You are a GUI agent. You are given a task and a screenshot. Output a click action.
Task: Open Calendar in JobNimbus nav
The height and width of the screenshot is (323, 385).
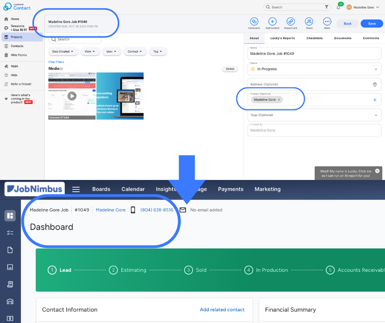(x=133, y=189)
